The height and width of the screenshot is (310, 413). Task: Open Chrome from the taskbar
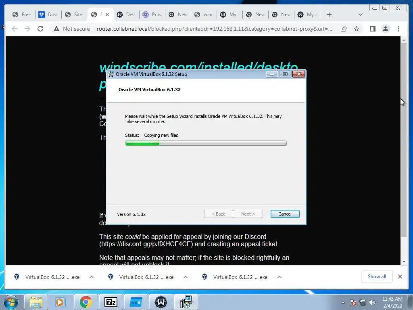86,302
